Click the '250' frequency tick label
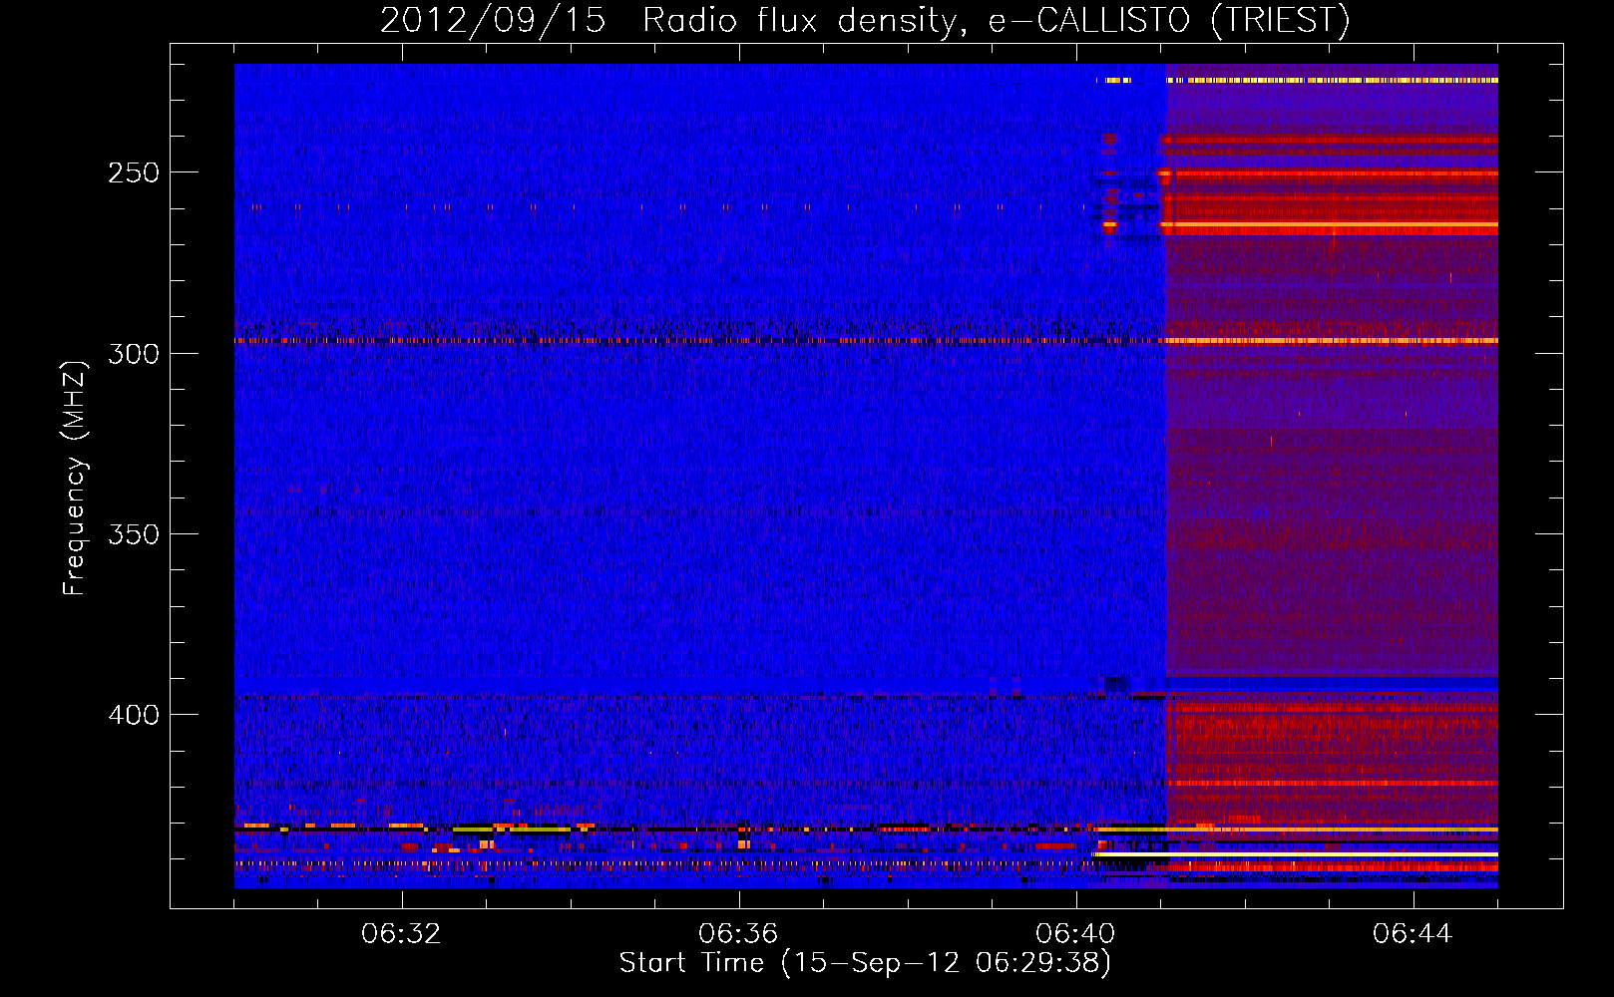Screen dimensions: 1614x997 pyautogui.click(x=134, y=172)
